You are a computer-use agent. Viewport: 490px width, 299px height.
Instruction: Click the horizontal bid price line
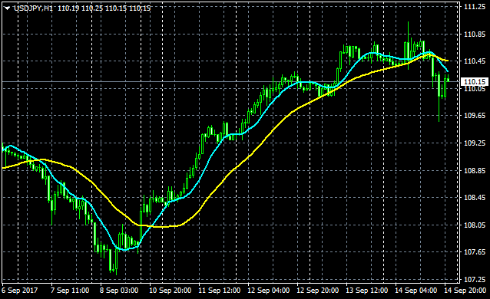coord(231,82)
